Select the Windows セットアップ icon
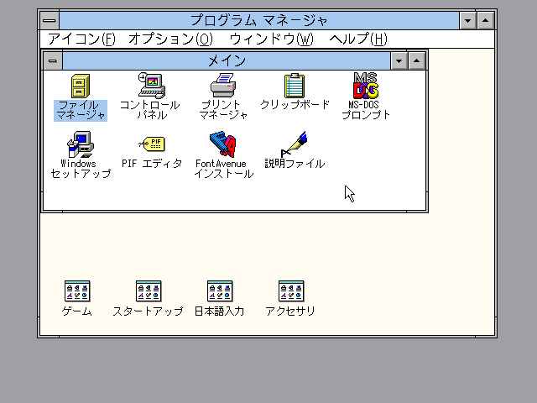This screenshot has height=403, width=537. pos(81,144)
